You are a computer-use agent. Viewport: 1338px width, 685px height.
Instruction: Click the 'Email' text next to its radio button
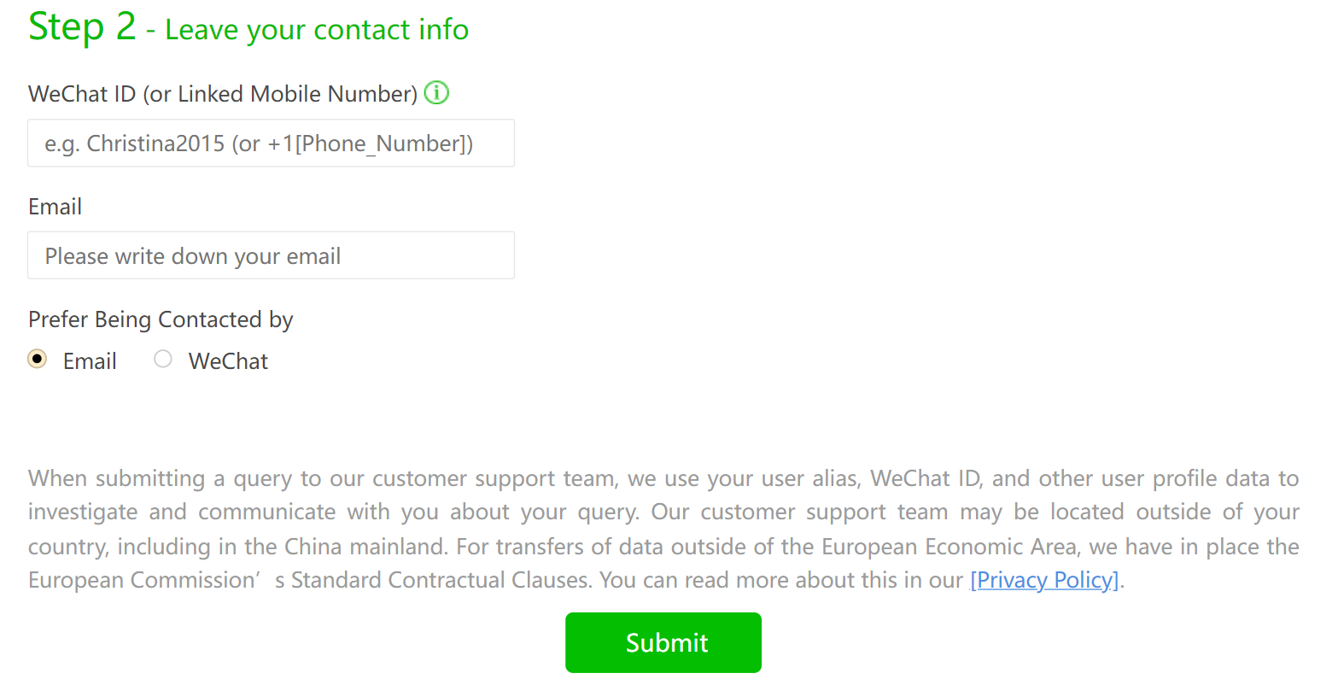click(x=90, y=361)
